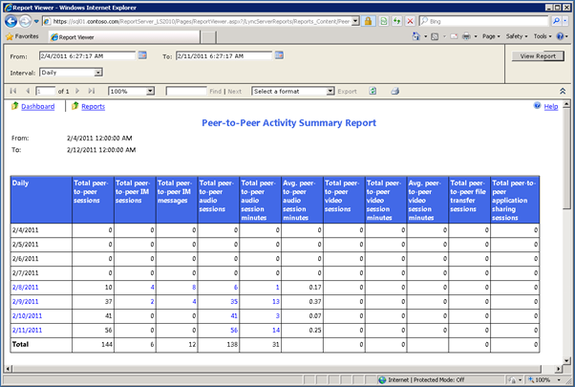Click the browser back arrow button
Viewport: 575px width, 387px height.
pyautogui.click(x=11, y=20)
